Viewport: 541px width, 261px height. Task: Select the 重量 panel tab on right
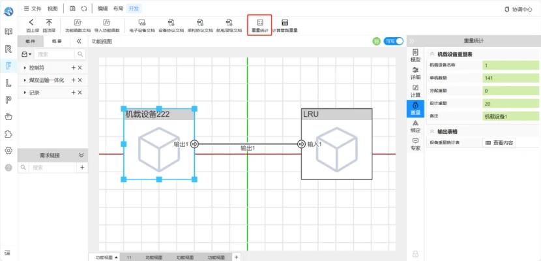tap(415, 108)
